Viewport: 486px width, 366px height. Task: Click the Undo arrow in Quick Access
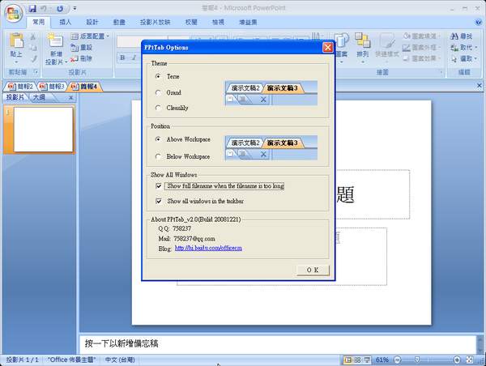[44, 9]
